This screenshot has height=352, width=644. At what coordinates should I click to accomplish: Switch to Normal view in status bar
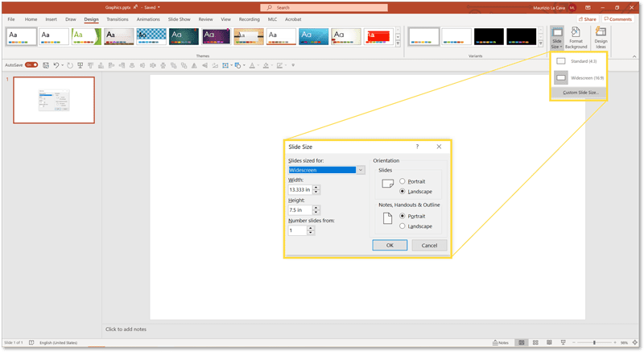(x=522, y=342)
